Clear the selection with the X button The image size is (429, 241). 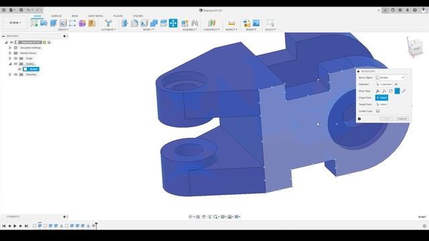pyautogui.click(x=396, y=84)
